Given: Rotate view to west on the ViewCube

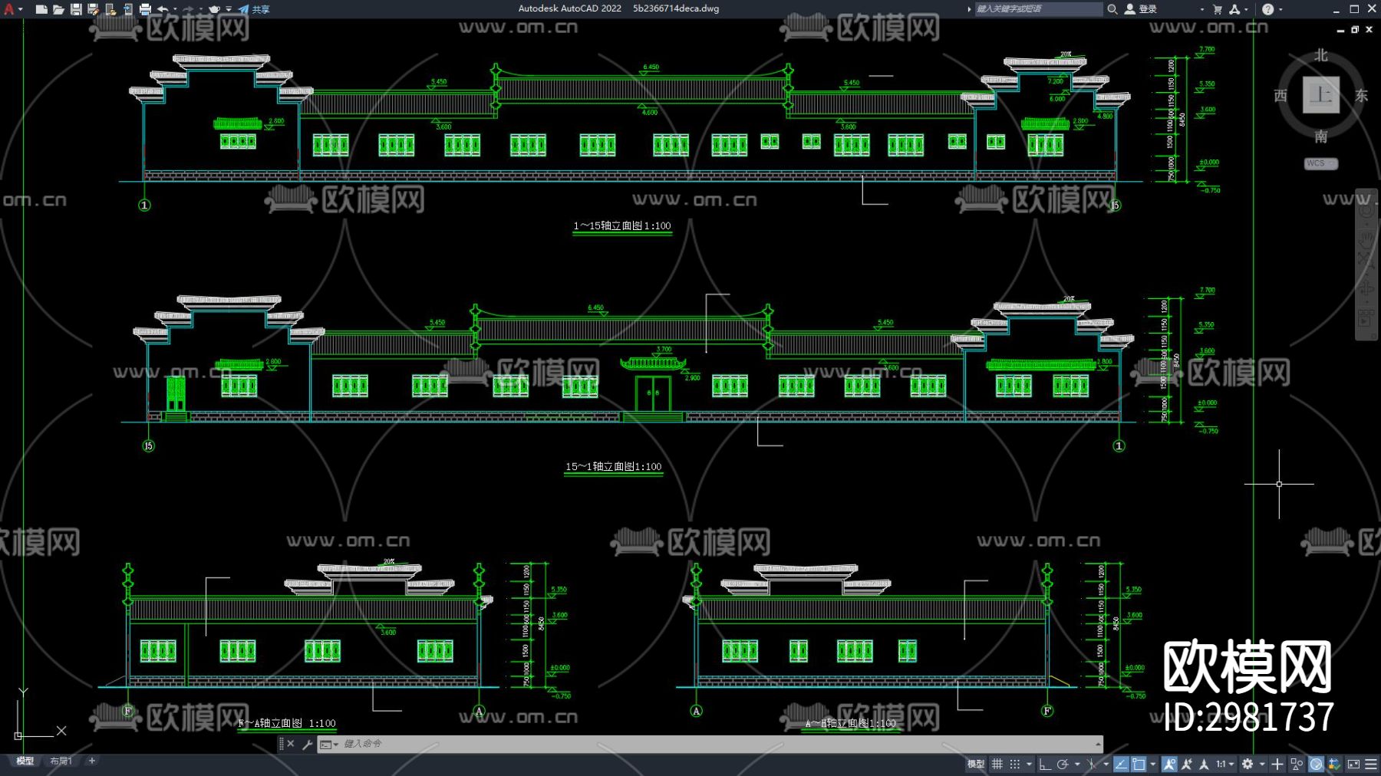Looking at the screenshot, I should (1280, 95).
